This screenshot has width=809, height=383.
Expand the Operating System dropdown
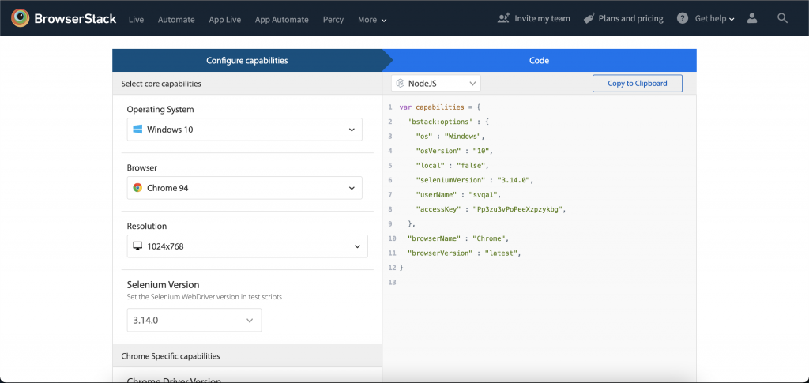[x=352, y=130]
